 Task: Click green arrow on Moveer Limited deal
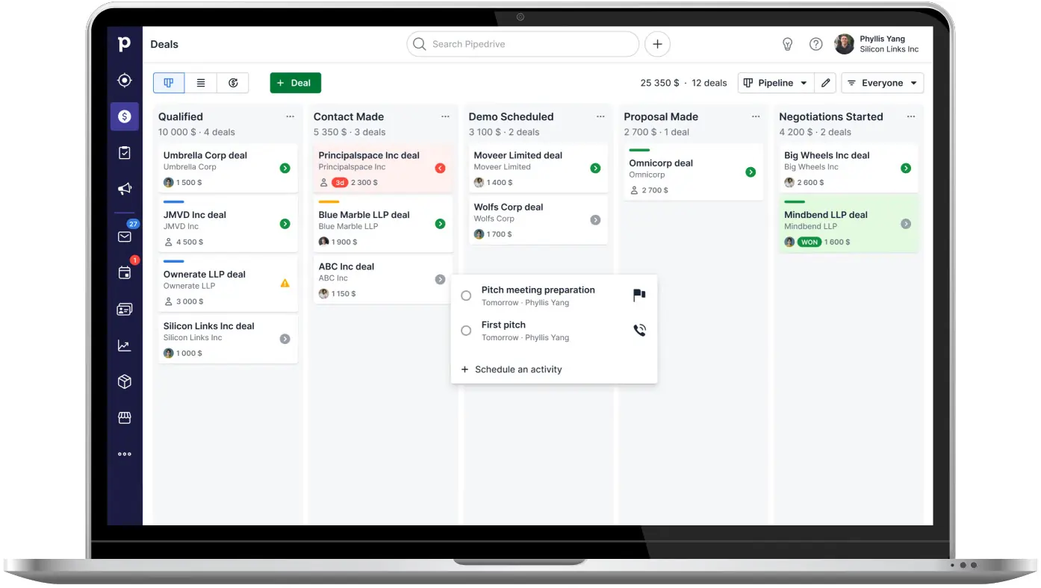(595, 168)
